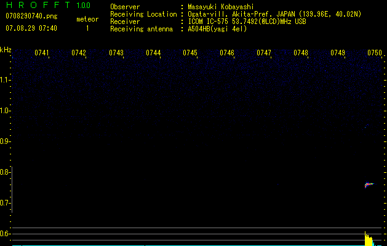Click the 0750 time axis marker

coord(375,53)
